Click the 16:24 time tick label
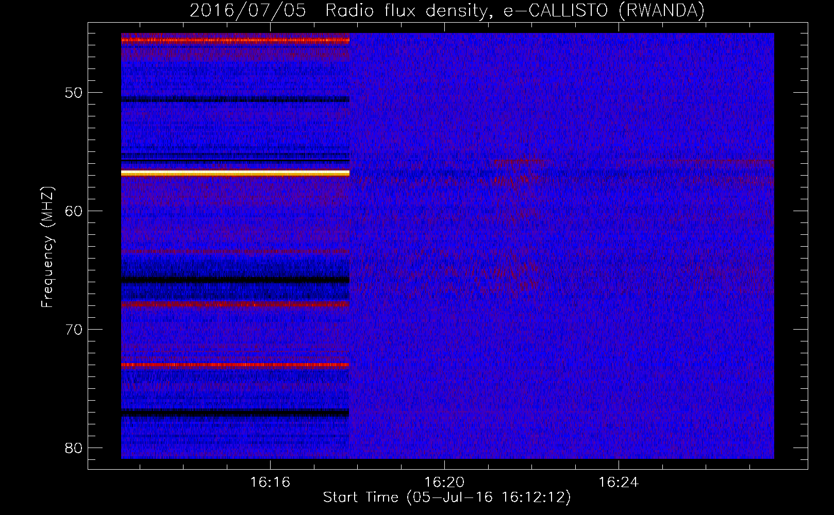This screenshot has height=515, width=834. point(618,483)
